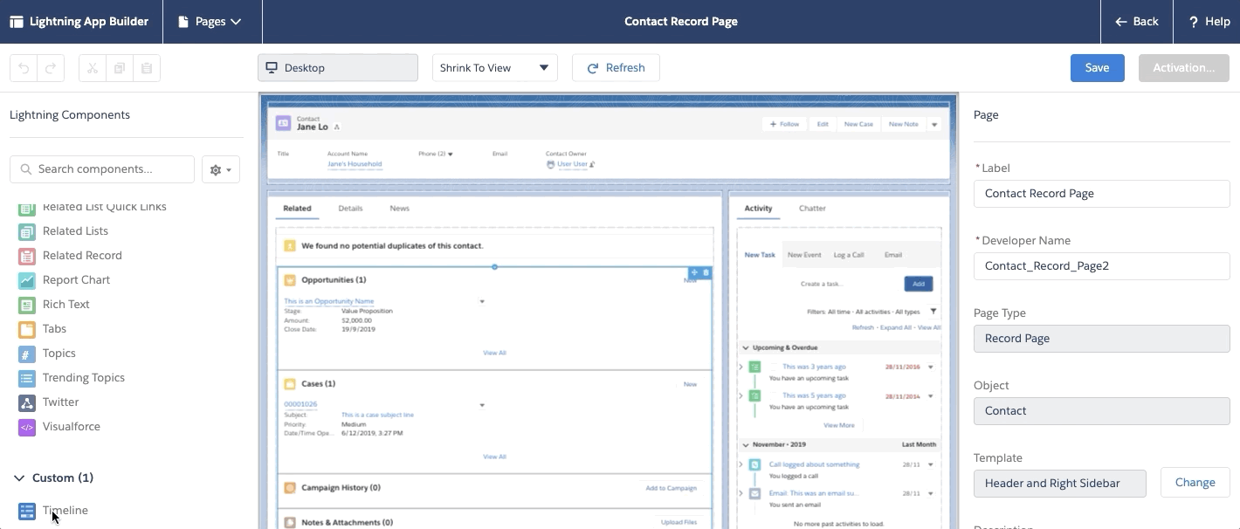Click the email activity envelope icon
This screenshot has height=529, width=1240.
pyautogui.click(x=754, y=493)
